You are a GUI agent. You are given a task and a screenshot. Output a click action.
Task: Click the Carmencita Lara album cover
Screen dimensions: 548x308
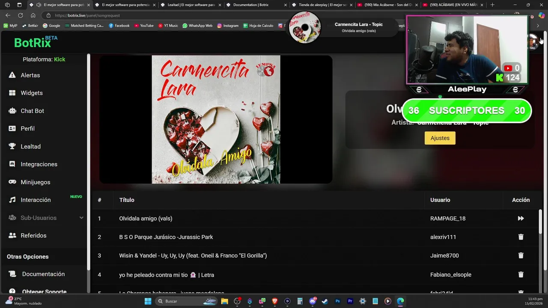[216, 119]
